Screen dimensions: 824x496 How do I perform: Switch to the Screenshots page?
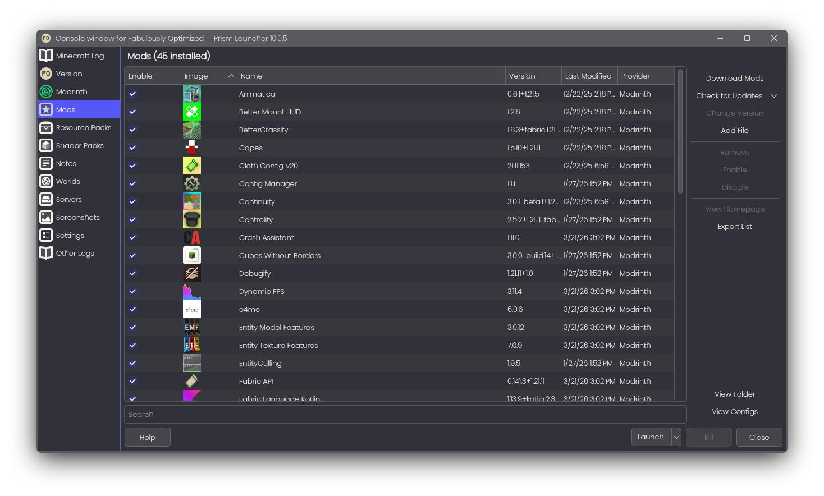[x=79, y=217]
